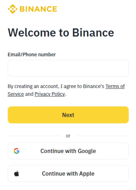This screenshot has width=136, height=190.
Task: Click the "Welcome to Binance" heading
Action: tap(61, 32)
